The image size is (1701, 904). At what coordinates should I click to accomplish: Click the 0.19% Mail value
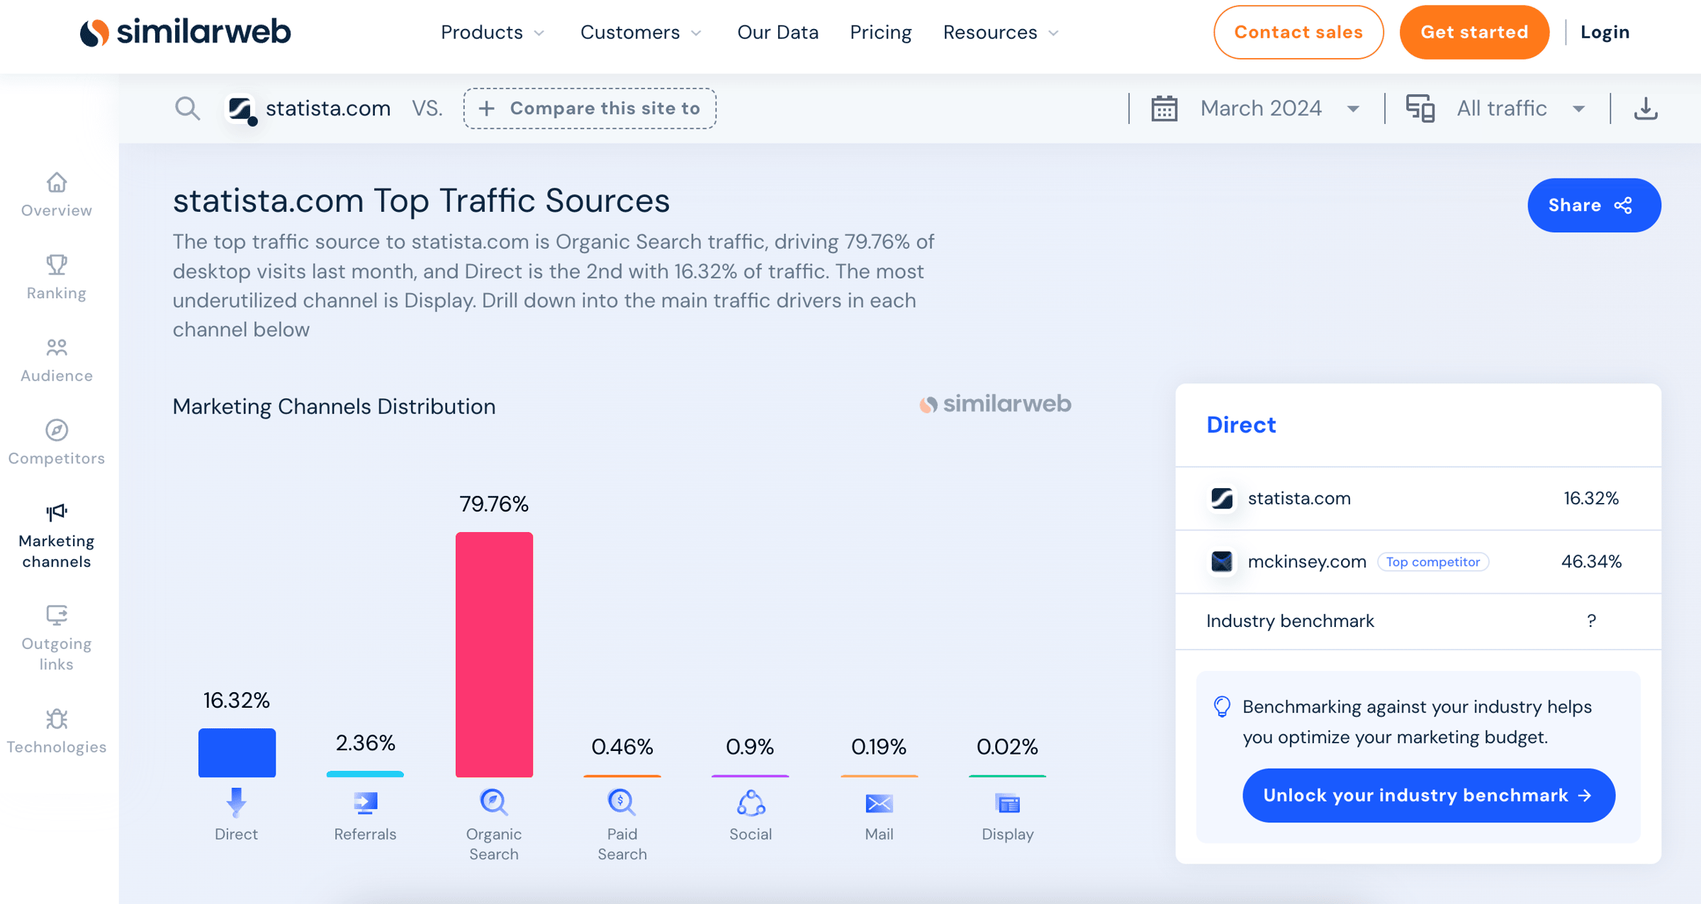[x=879, y=747]
